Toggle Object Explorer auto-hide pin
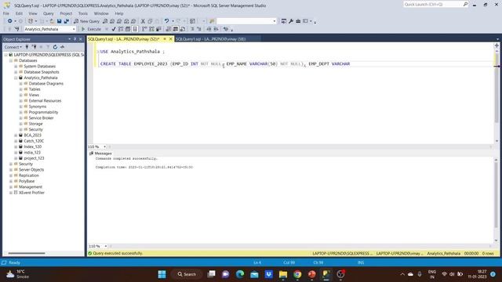The image size is (502, 282). (75, 39)
